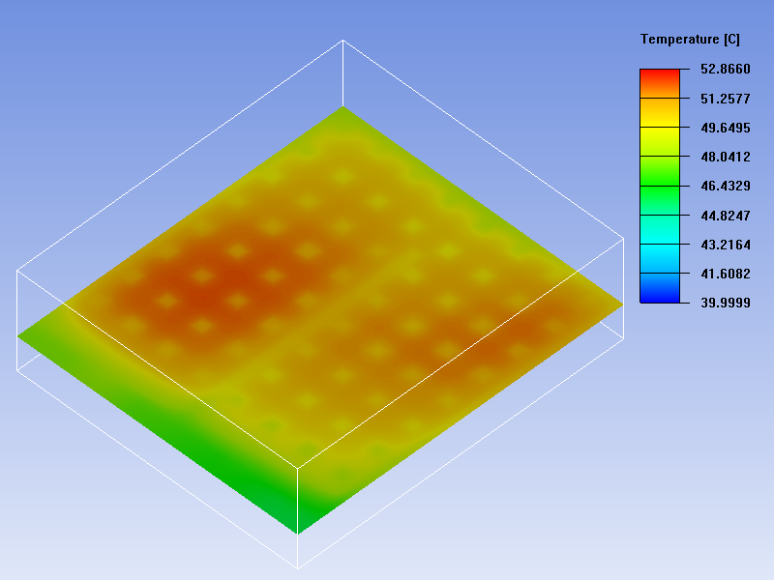Select the 44.8247 legend value
The image size is (774, 580).
(x=725, y=216)
